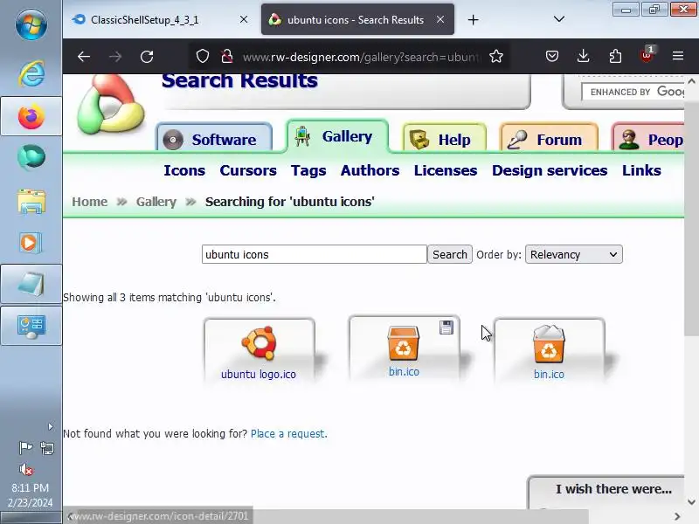Go to the Licenses submenu link
This screenshot has height=524, width=699.
tap(446, 170)
